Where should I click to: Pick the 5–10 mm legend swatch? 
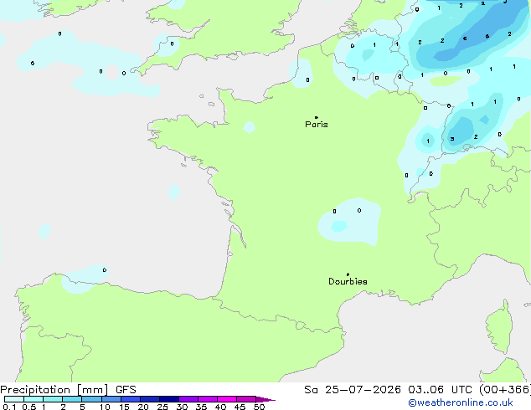coord(91,399)
